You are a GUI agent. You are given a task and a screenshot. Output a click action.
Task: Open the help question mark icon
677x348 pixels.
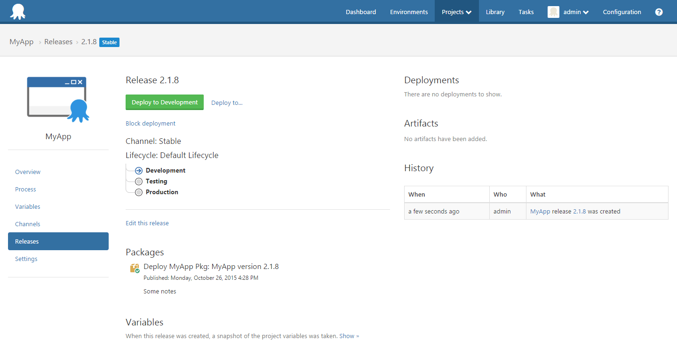click(x=659, y=12)
